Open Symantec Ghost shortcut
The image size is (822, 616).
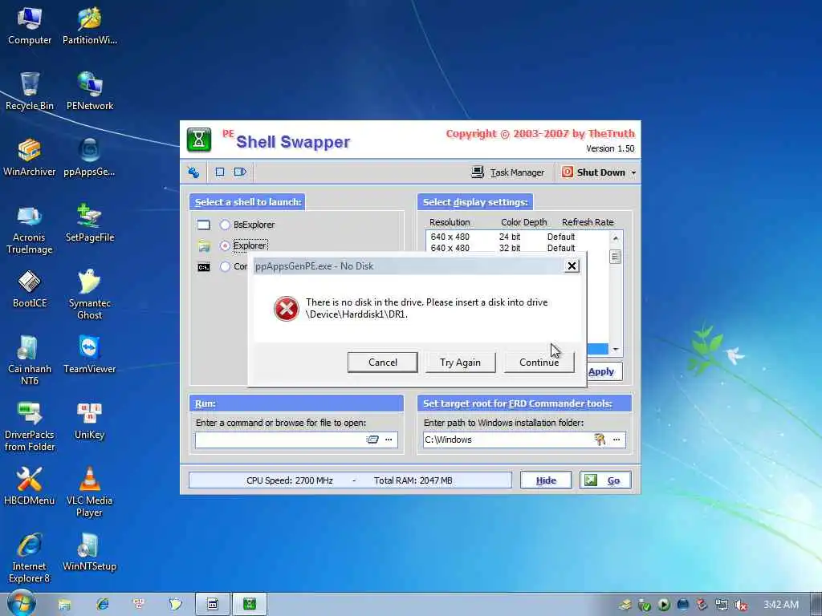pyautogui.click(x=90, y=295)
